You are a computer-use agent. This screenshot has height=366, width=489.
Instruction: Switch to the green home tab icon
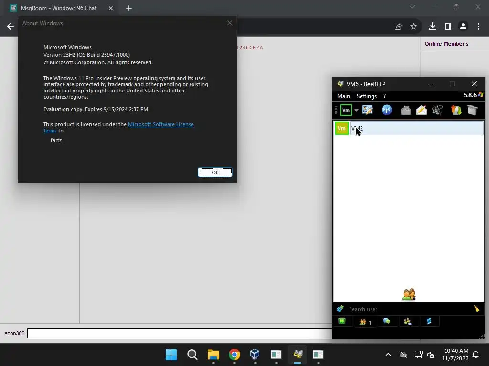point(342,321)
